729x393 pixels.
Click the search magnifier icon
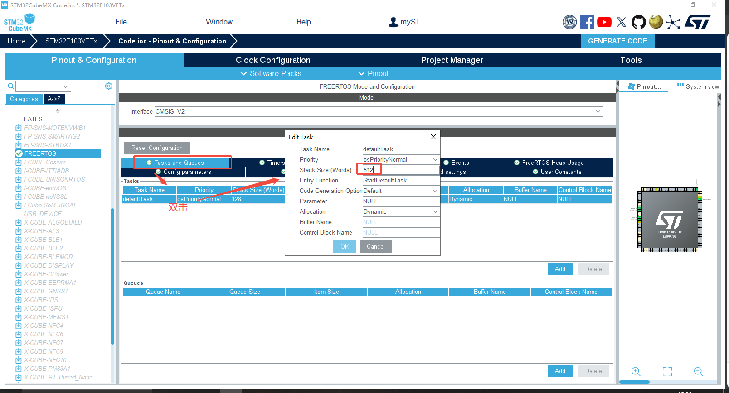(11, 86)
